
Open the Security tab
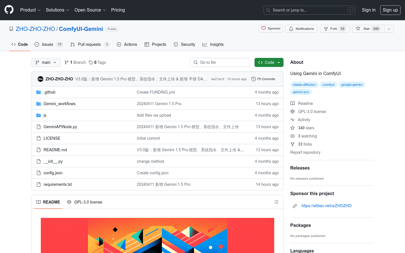(184, 44)
